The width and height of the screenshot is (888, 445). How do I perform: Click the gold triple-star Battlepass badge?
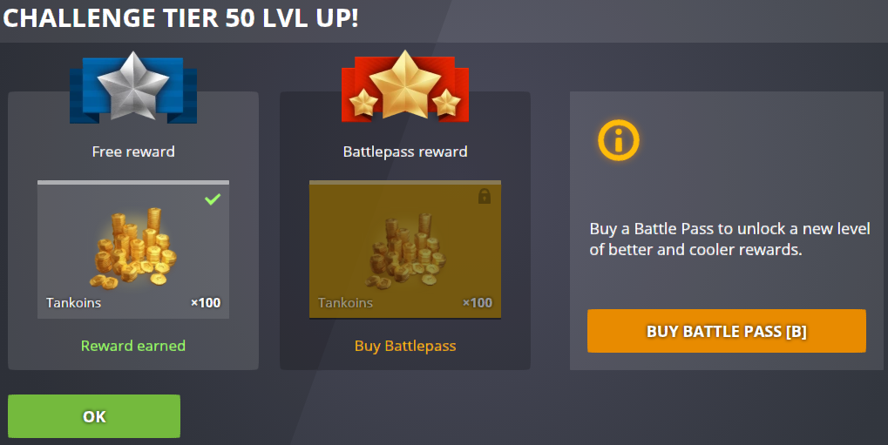(x=405, y=86)
